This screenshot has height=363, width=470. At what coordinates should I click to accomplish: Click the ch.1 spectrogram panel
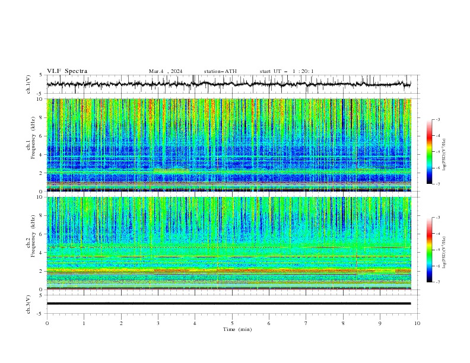228,145
